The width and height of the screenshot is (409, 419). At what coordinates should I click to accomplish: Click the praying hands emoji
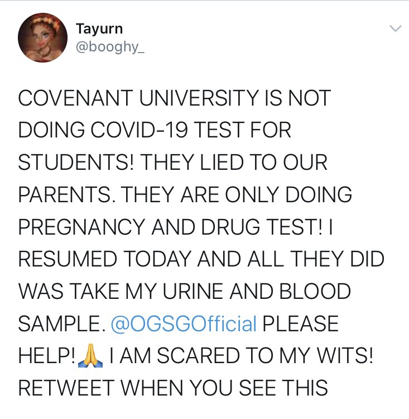[x=90, y=356]
